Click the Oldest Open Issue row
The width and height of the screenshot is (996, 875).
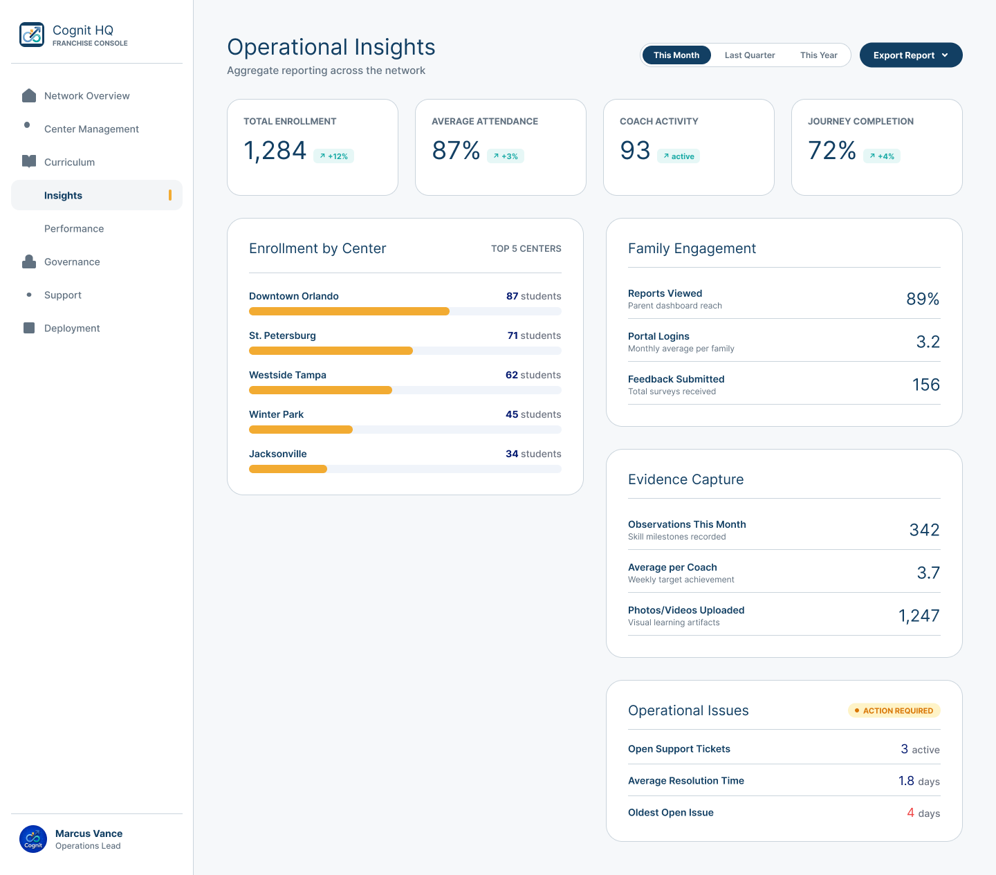[x=784, y=813]
